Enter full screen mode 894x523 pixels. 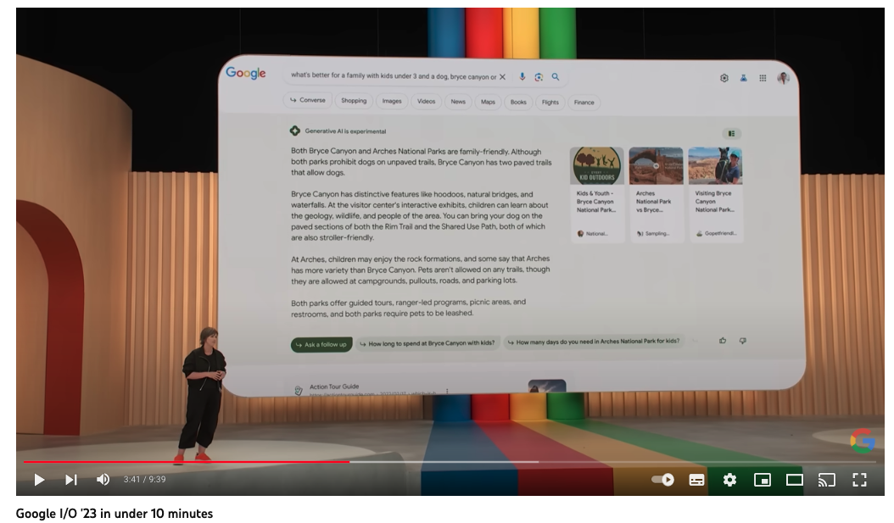(x=859, y=480)
